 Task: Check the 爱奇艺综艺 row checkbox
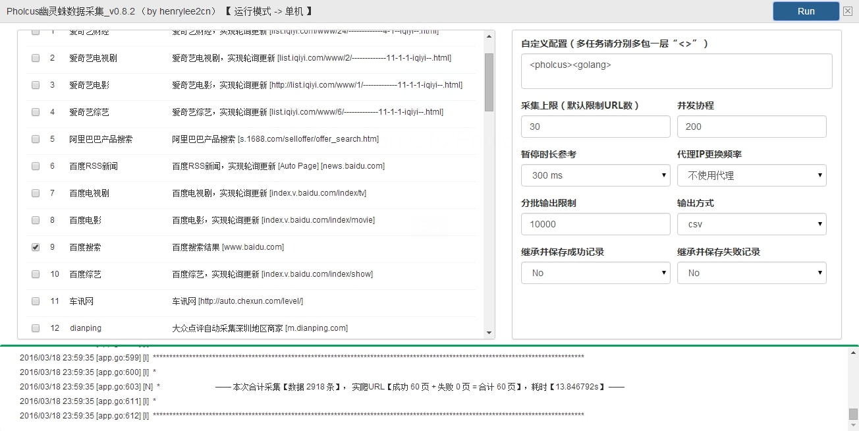[36, 112]
